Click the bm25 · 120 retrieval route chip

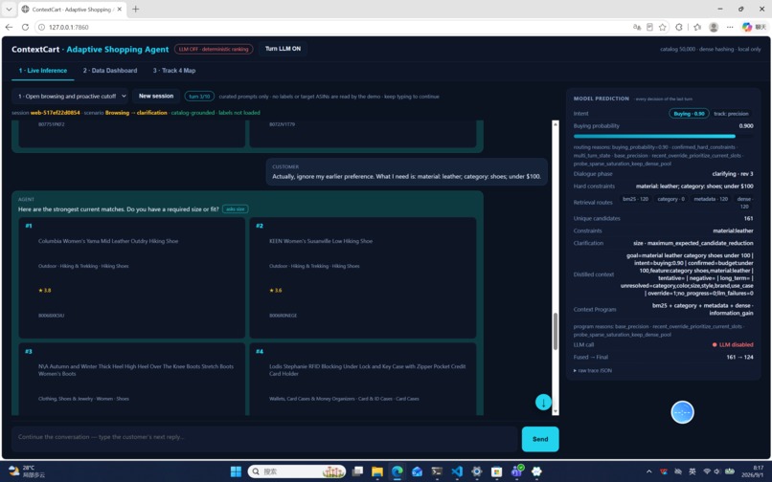point(635,199)
